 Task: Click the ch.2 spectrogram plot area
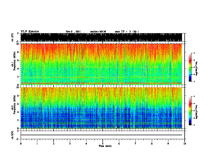tap(101, 108)
